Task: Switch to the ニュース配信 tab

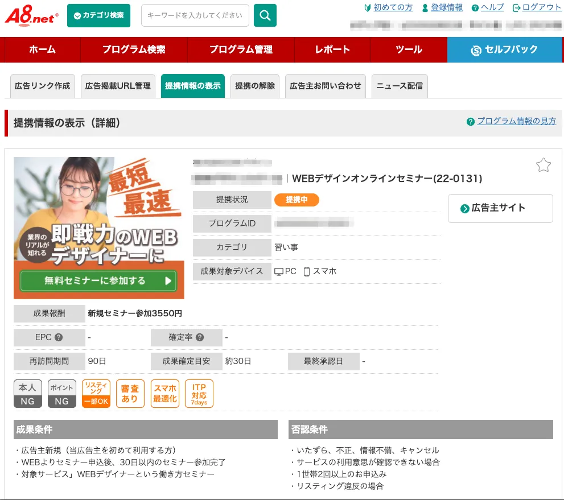Action: [400, 86]
